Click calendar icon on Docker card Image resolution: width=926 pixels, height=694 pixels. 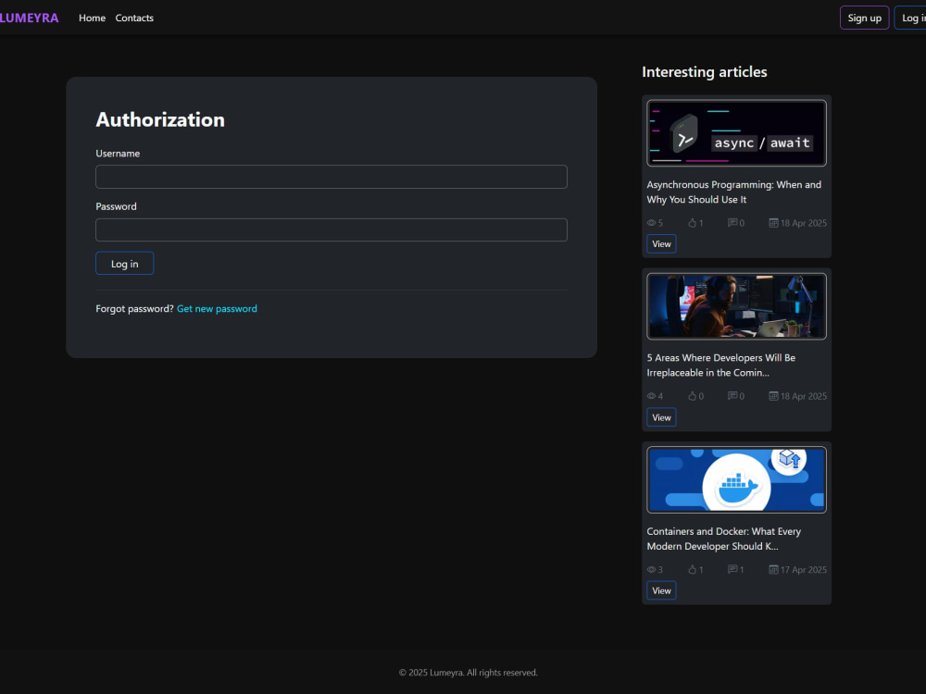click(x=773, y=569)
